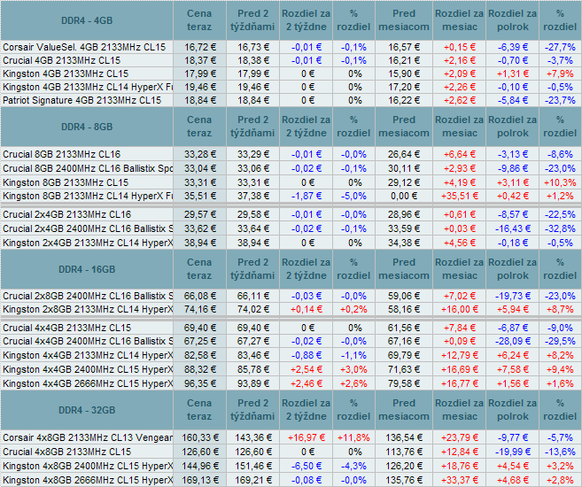Click Crucial 4GB 2133MHz CL15 product name
The height and width of the screenshot is (487, 582).
(x=62, y=60)
